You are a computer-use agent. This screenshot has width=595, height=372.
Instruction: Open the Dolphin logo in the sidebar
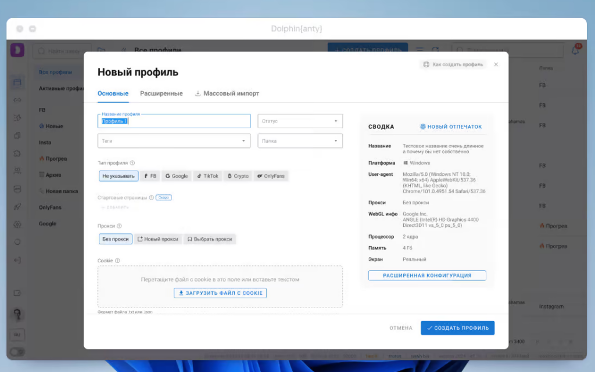(x=17, y=50)
